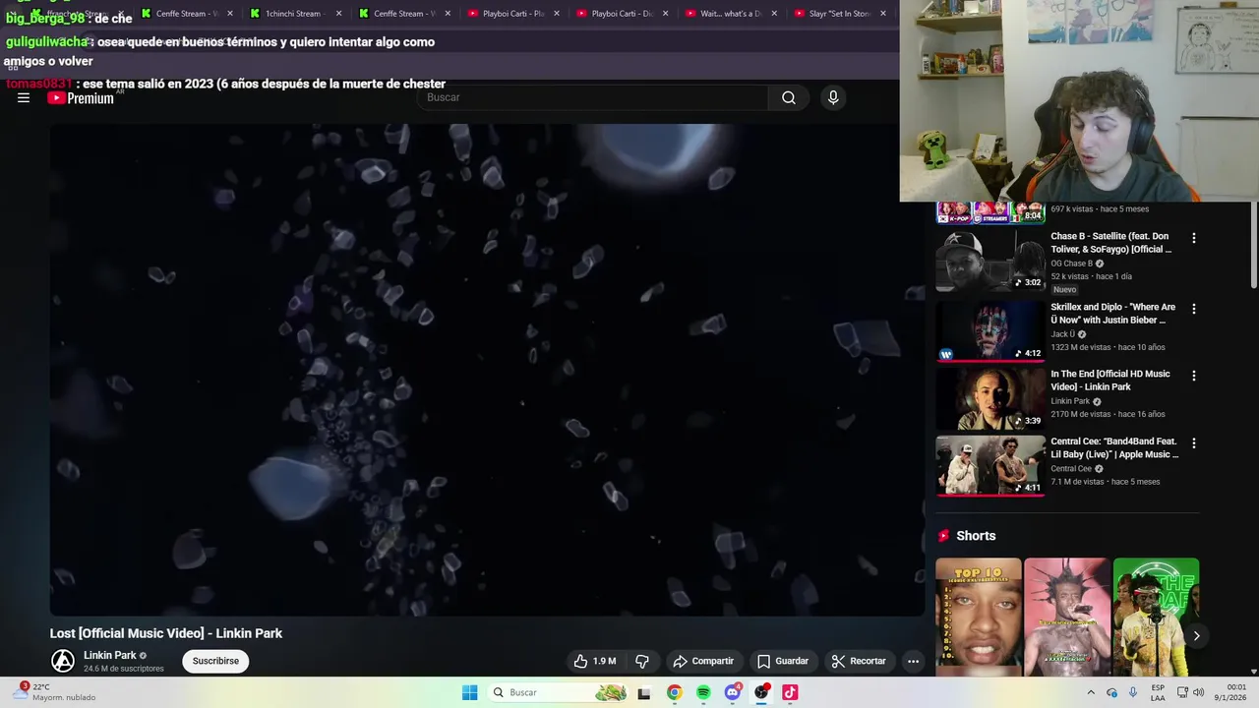The width and height of the screenshot is (1259, 708).
Task: Click the taskbar Buscar search box
Action: (559, 692)
